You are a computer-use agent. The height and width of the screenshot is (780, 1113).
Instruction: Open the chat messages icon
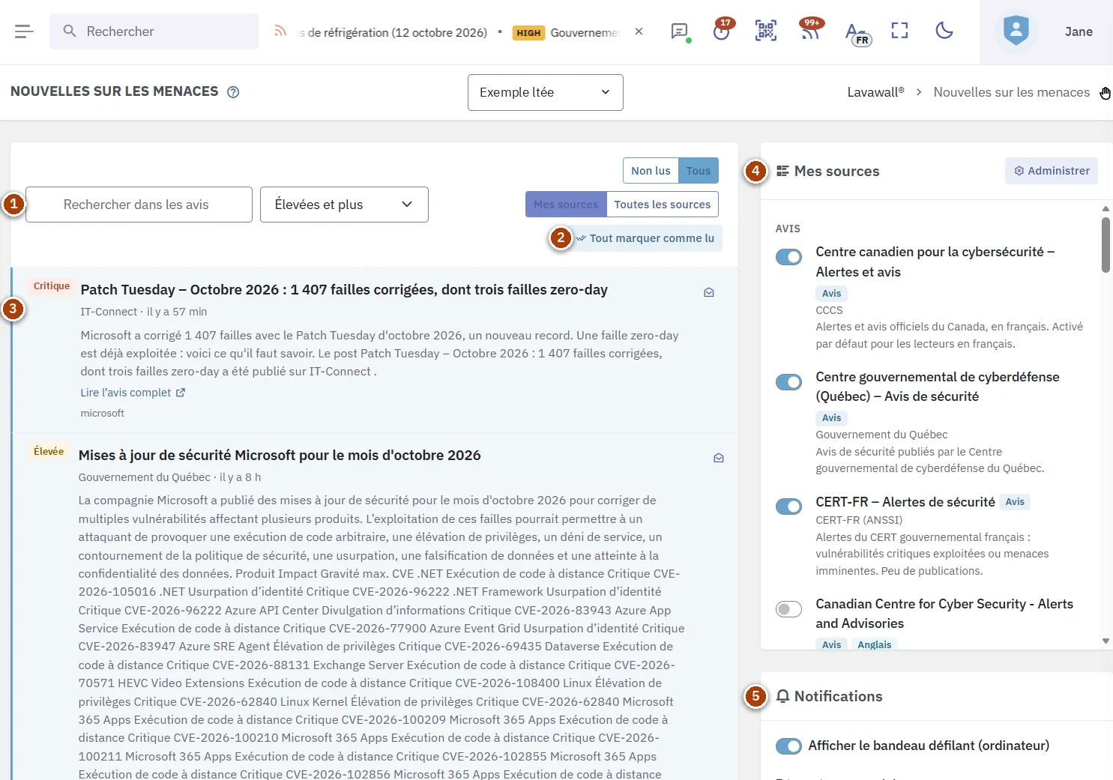[680, 31]
